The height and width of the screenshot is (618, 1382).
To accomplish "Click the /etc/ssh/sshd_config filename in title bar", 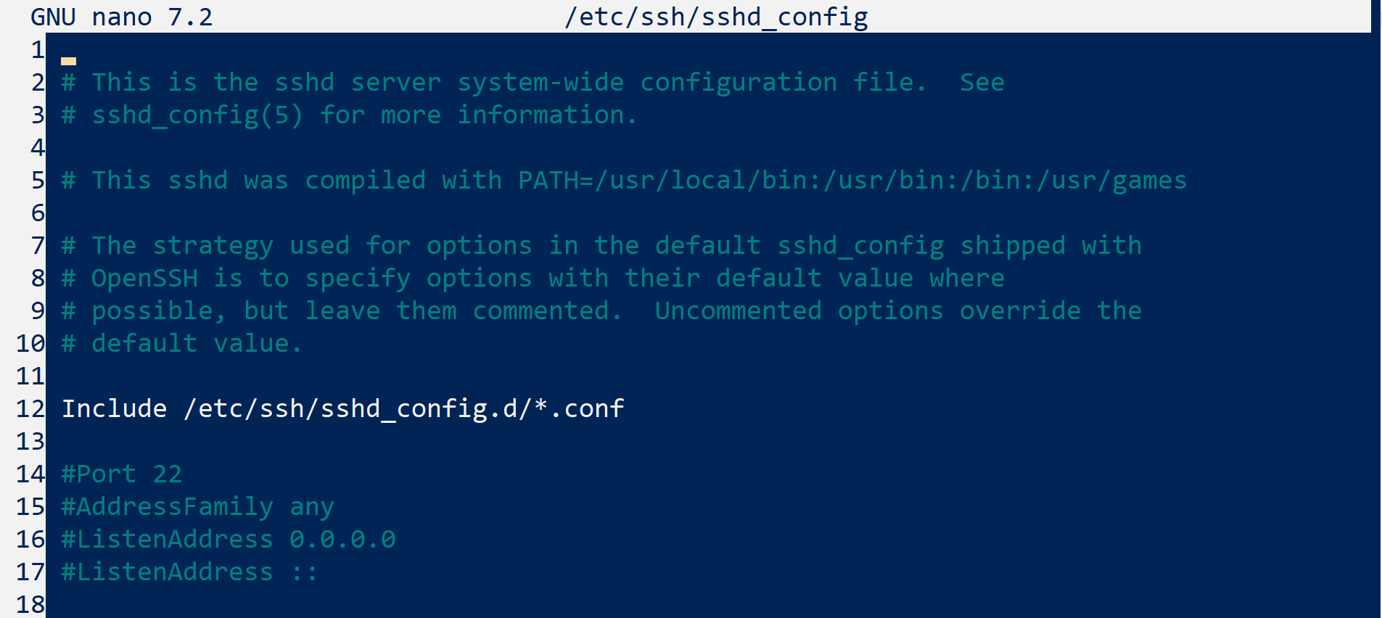I will pyautogui.click(x=716, y=17).
